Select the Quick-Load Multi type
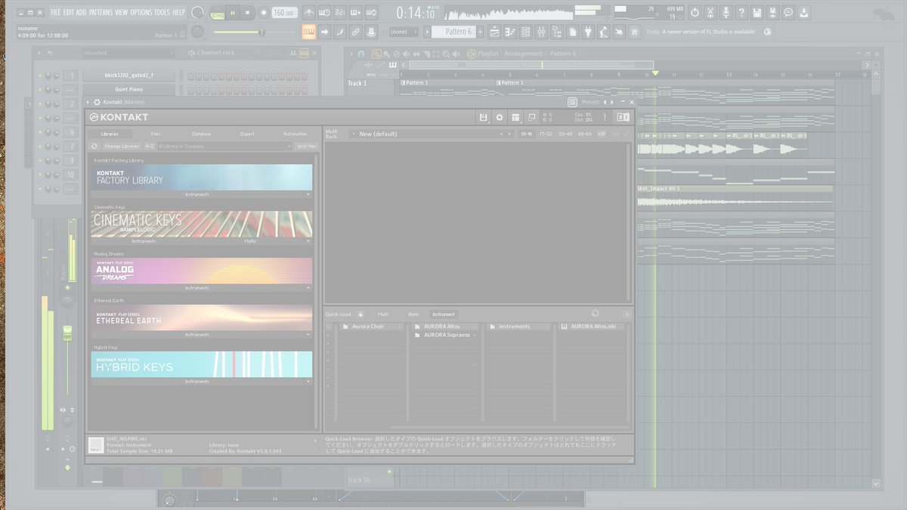 coord(383,314)
